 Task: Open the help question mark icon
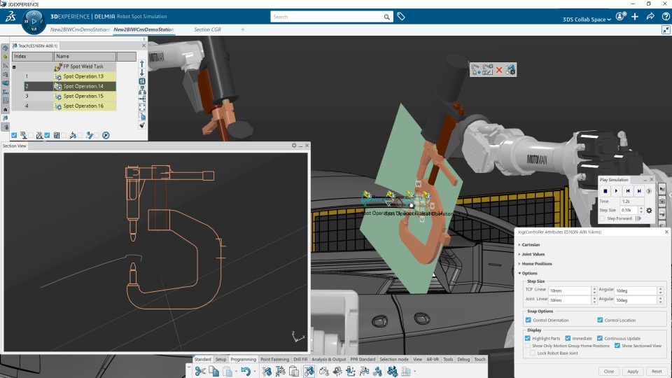click(x=666, y=17)
